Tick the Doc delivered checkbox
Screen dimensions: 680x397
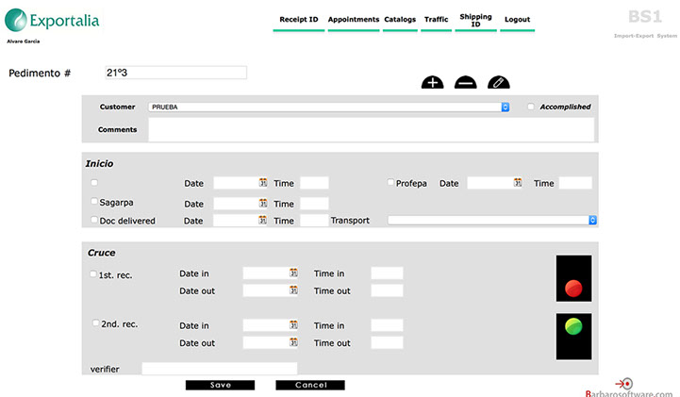click(x=94, y=220)
